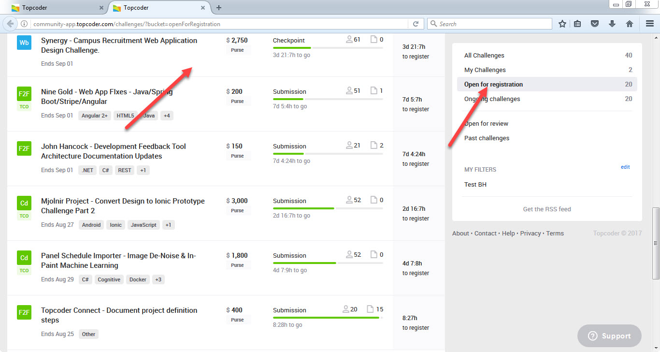
Task: Expand the +1 tags on John Hancock
Action: [x=143, y=170]
